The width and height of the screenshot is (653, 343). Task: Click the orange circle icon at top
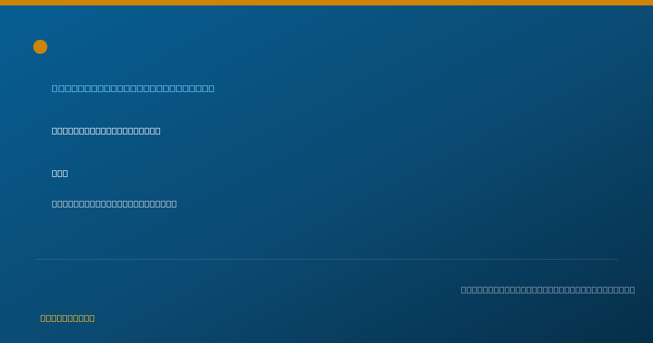tap(40, 47)
